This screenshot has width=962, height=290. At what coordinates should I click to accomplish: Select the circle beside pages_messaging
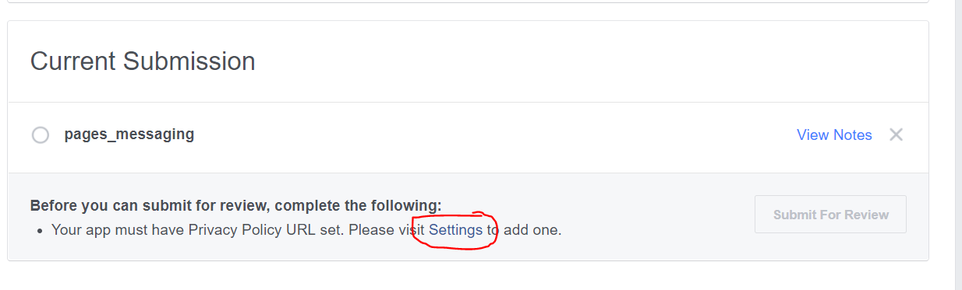(40, 135)
